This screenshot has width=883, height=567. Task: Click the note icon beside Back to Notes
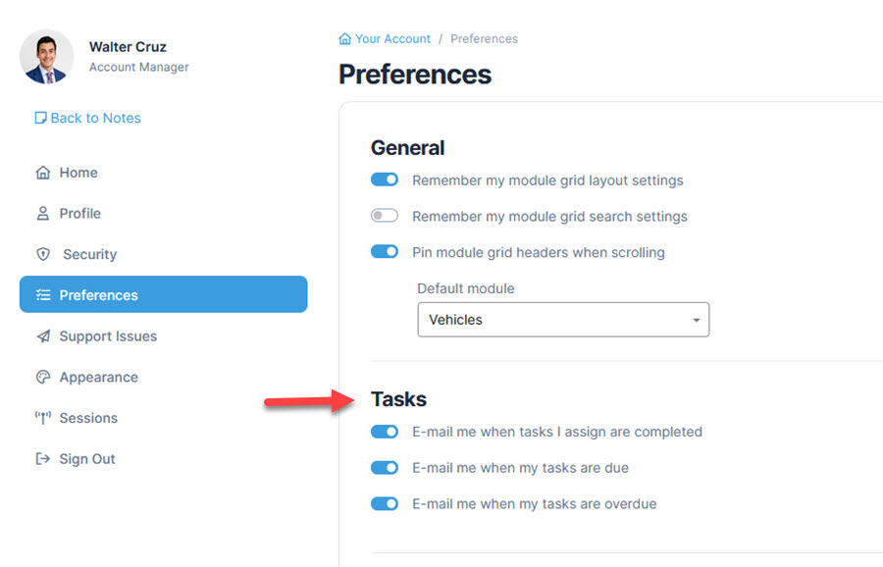click(40, 118)
